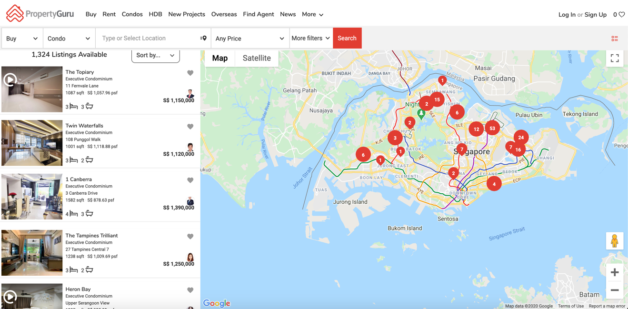This screenshot has width=628, height=309.
Task: Select the Street View pegman
Action: (x=614, y=241)
